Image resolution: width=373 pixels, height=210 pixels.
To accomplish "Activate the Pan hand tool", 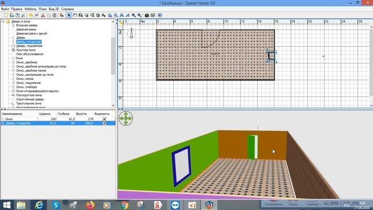I will click(x=75, y=15).
